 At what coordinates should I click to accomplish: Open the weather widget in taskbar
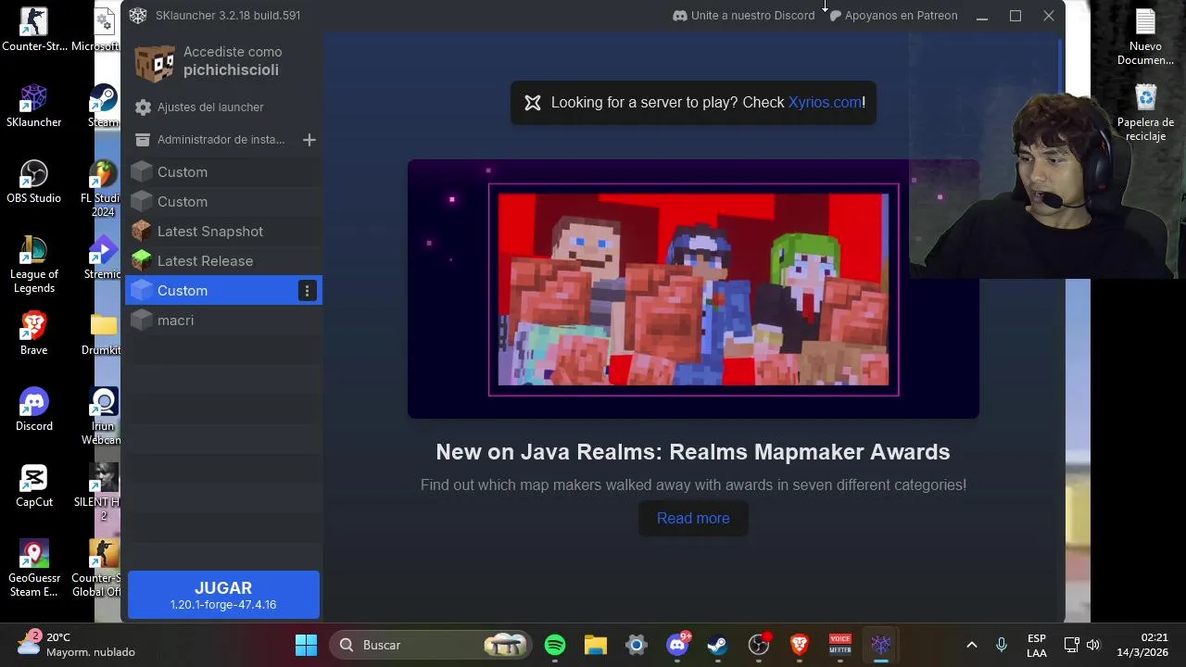click(78, 645)
